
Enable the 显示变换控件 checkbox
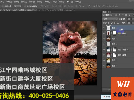25,6
